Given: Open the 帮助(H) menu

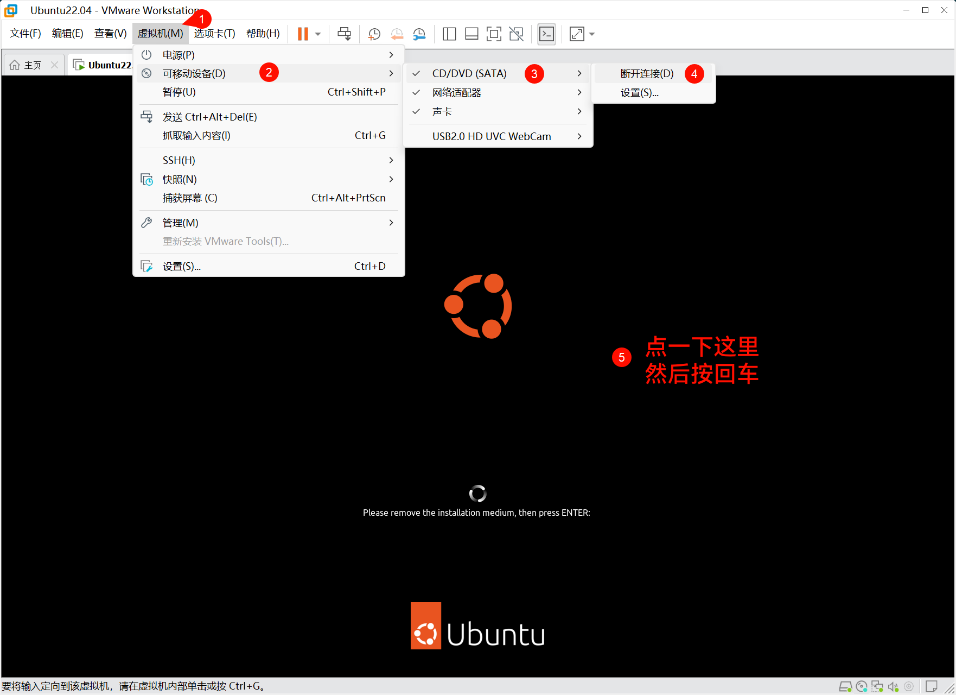Looking at the screenshot, I should (263, 34).
